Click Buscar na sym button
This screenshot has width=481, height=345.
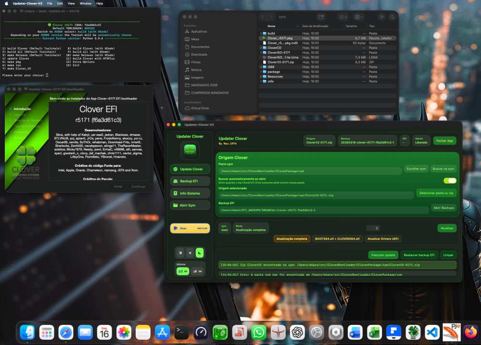click(x=443, y=169)
